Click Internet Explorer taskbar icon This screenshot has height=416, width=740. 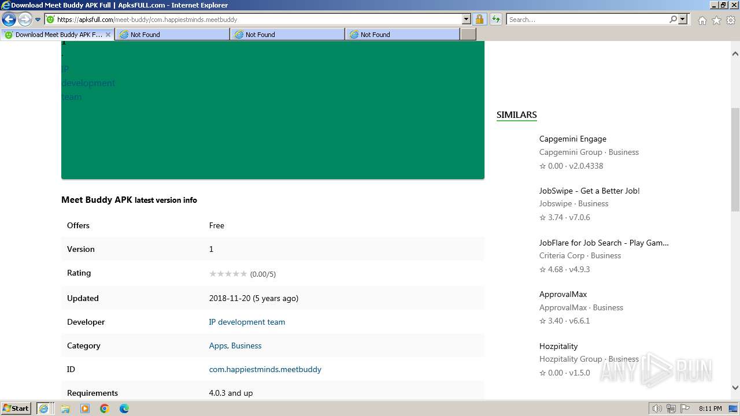[x=44, y=408]
